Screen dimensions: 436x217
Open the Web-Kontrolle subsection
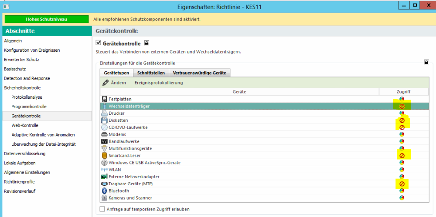tap(25, 125)
